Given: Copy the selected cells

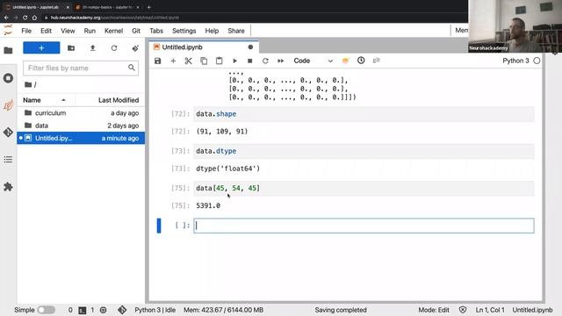Looking at the screenshot, I should [x=204, y=61].
